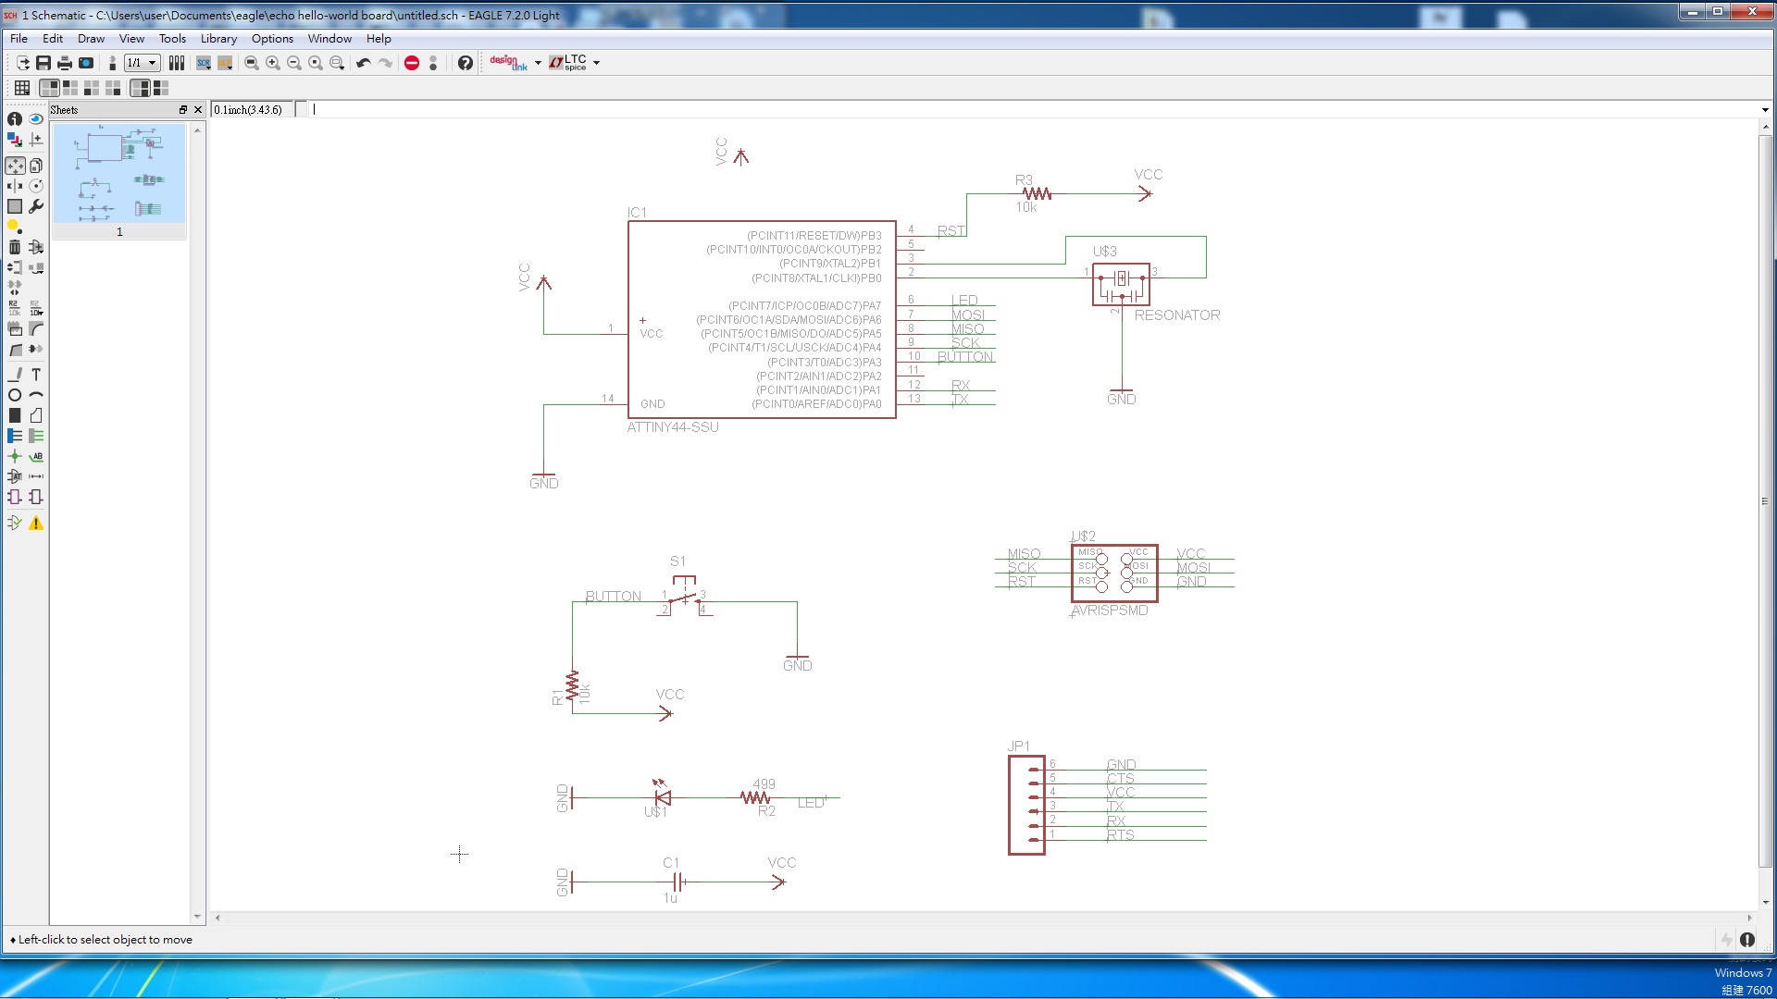The height and width of the screenshot is (999, 1777).
Task: Click the Undo arrow icon
Action: pos(363,63)
